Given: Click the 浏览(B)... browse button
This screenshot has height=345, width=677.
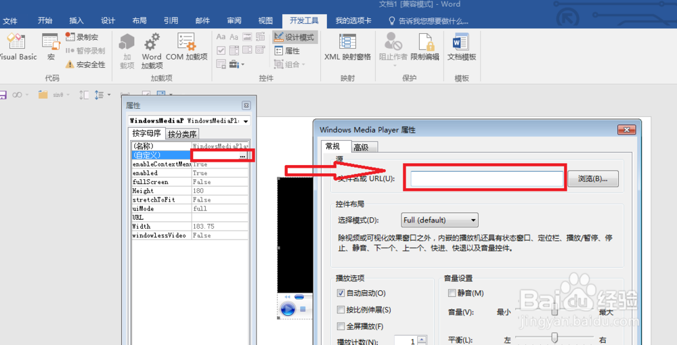Looking at the screenshot, I should 593,179.
